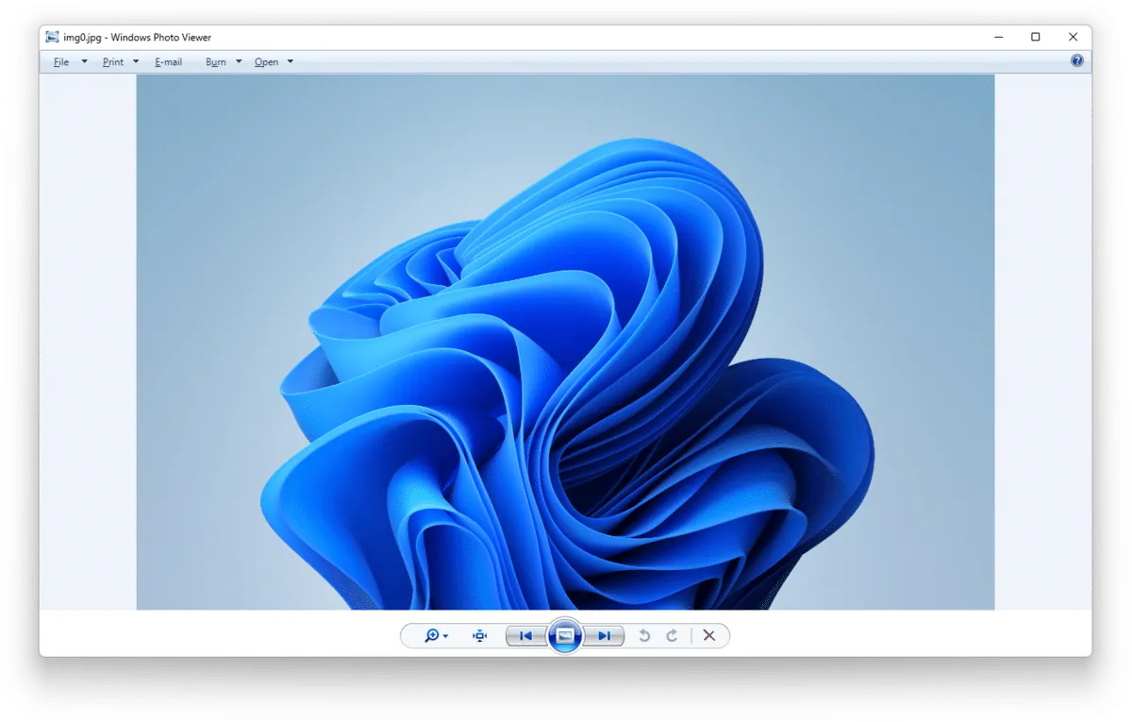Click the E-mail menu item
Image resolution: width=1132 pixels, height=722 pixels.
(x=169, y=62)
